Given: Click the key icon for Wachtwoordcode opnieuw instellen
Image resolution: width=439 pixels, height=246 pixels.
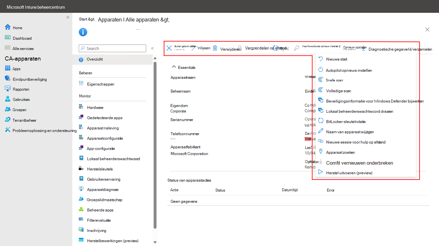Looking at the screenshot, I should tap(297, 48).
